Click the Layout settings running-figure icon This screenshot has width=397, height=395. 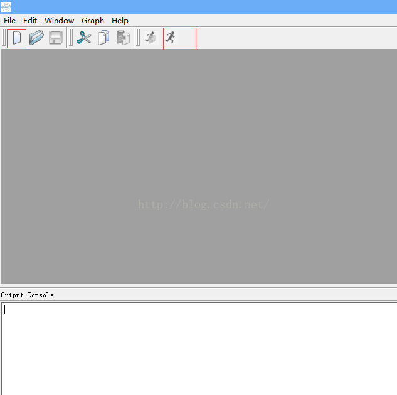coord(151,38)
